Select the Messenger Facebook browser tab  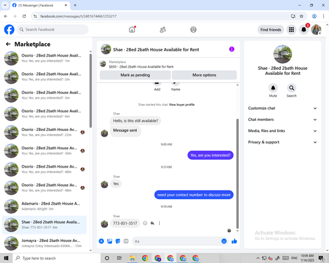point(39,5)
